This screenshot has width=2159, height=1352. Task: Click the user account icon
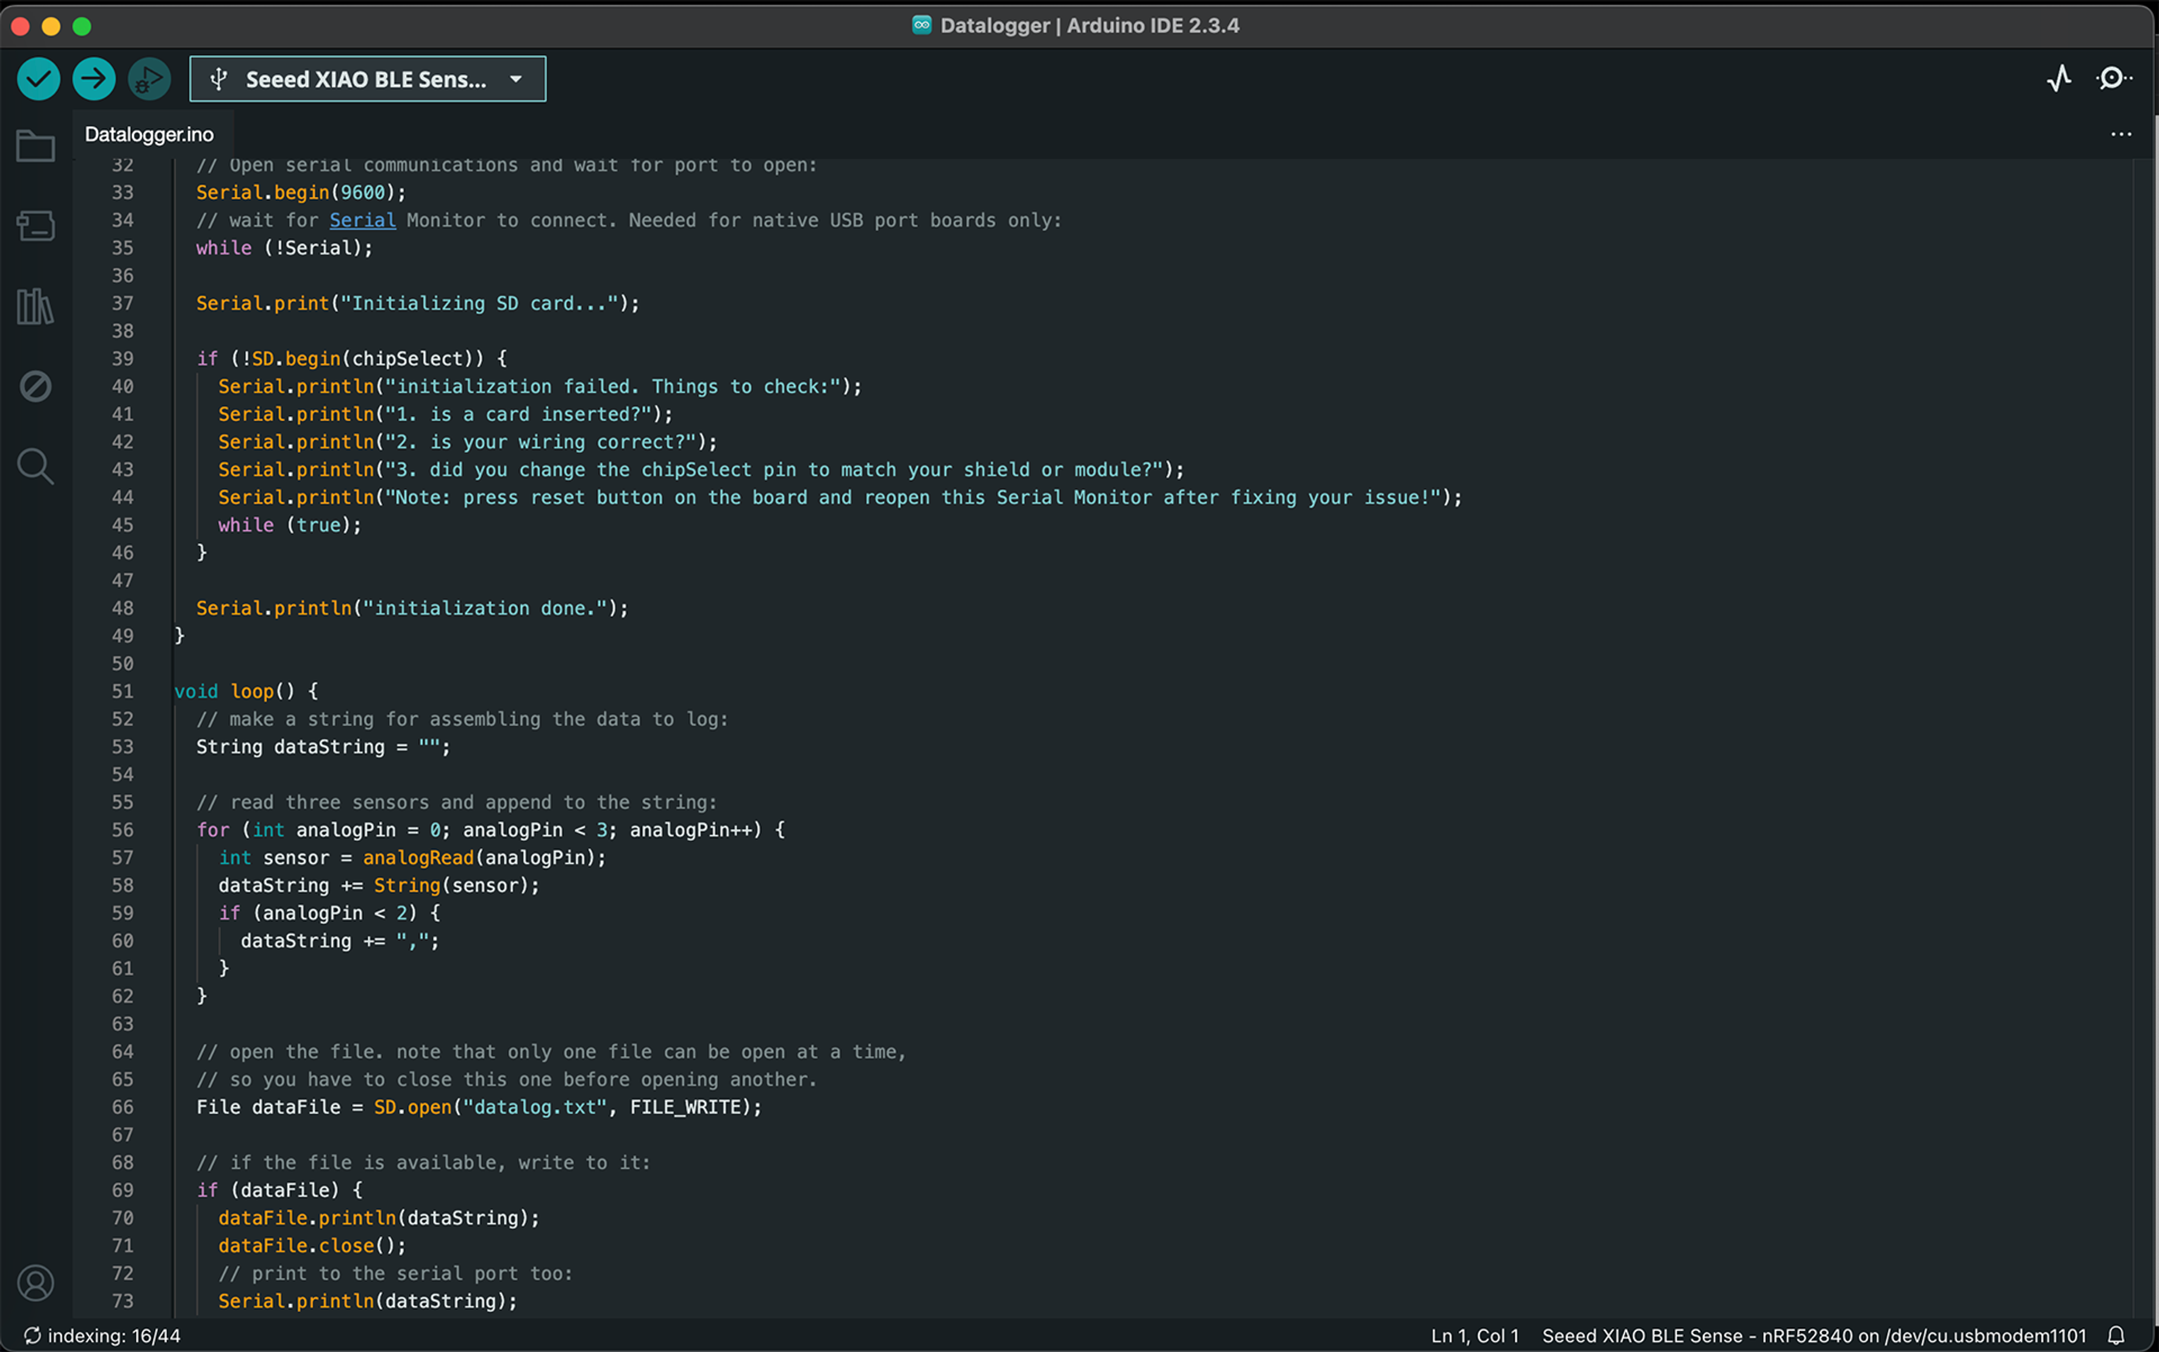coord(36,1283)
